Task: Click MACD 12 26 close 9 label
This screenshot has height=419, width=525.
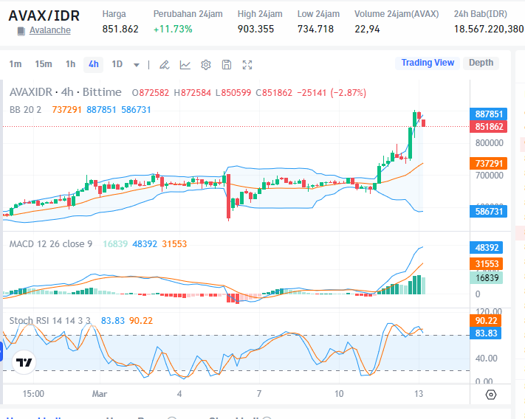Action: click(51, 243)
